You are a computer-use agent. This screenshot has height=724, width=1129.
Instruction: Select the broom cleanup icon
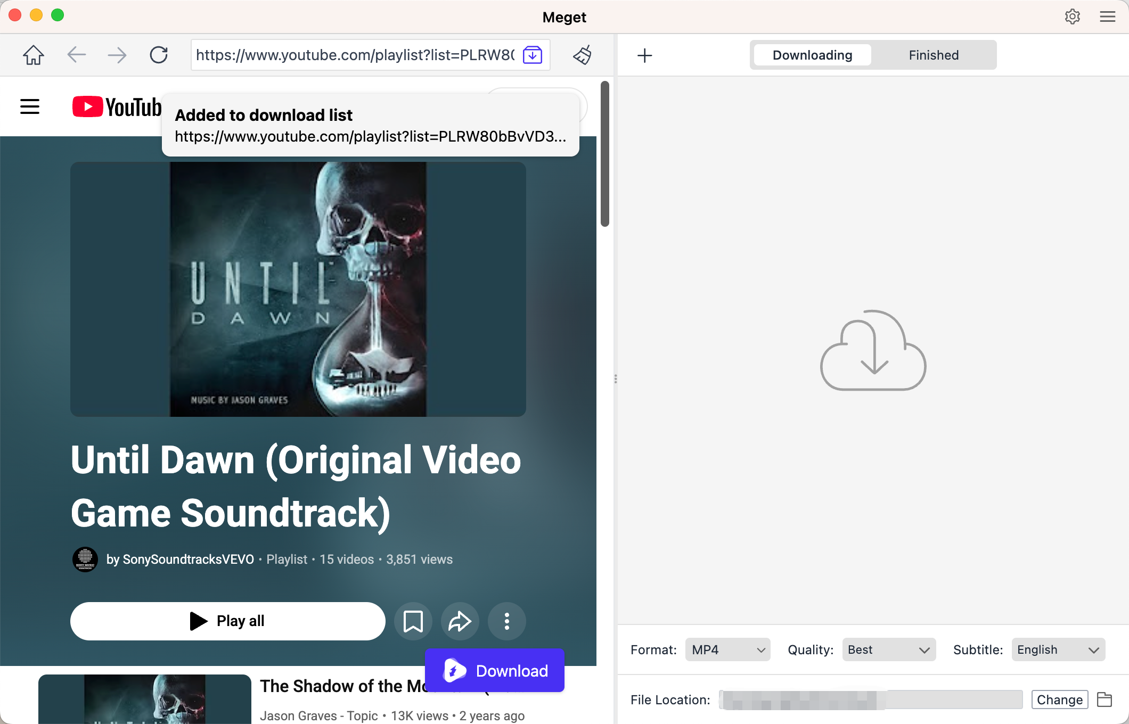point(583,55)
